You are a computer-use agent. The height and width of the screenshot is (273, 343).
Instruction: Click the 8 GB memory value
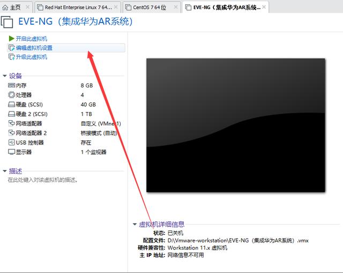pyautogui.click(x=87, y=85)
